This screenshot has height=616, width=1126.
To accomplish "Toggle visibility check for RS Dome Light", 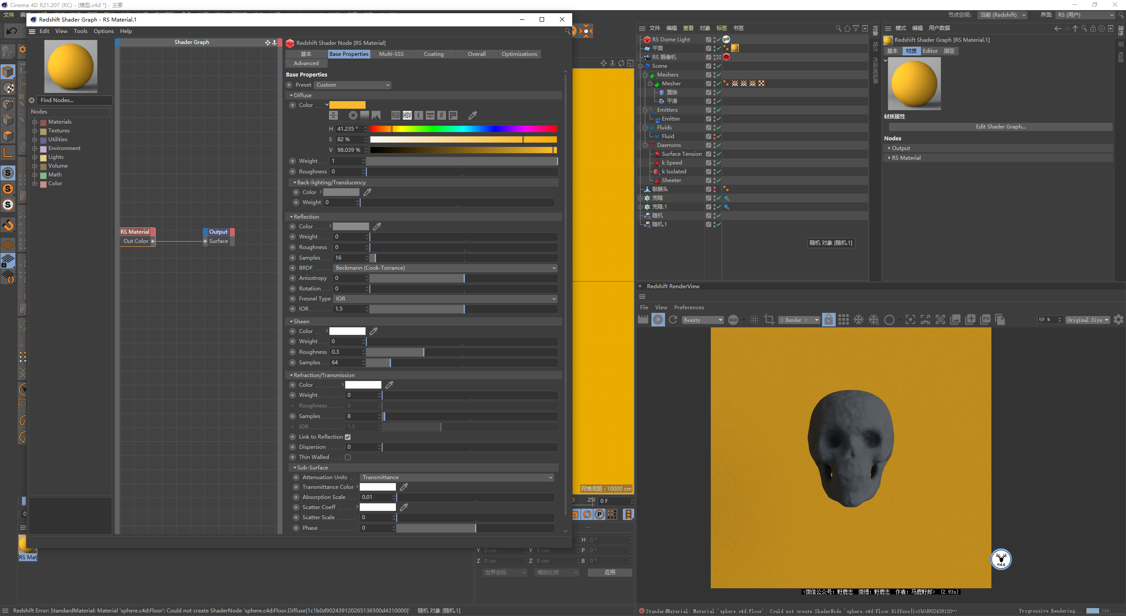I will click(x=718, y=40).
